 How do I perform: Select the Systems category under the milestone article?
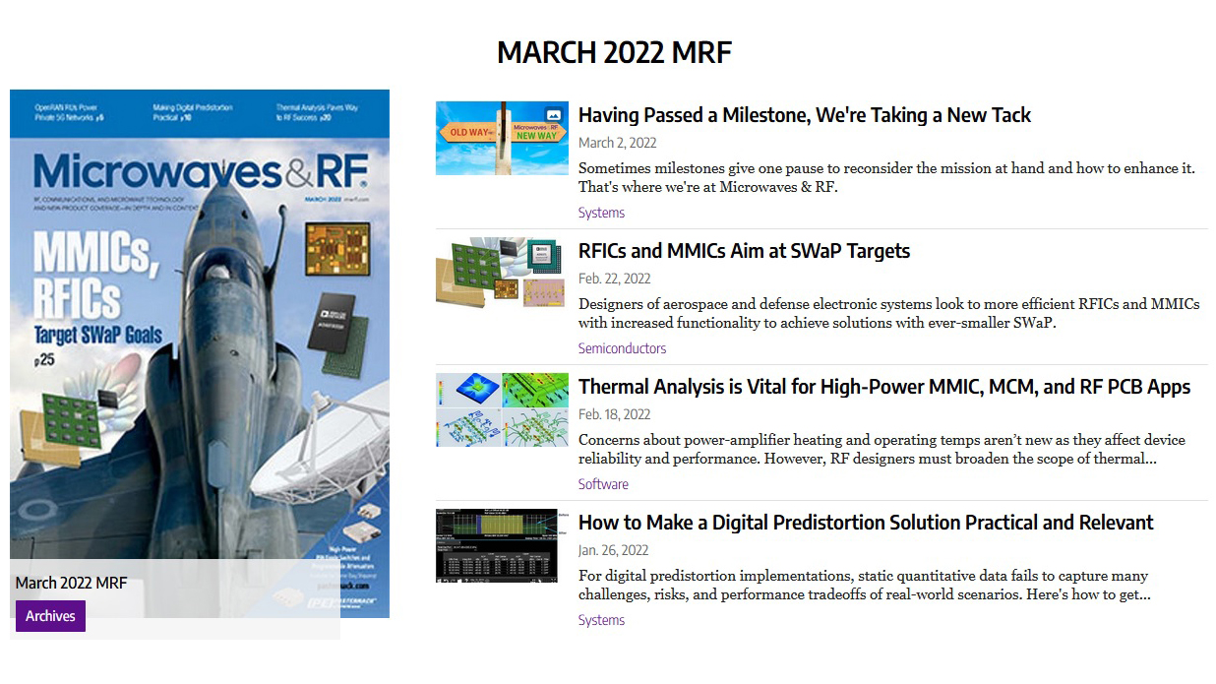601,213
